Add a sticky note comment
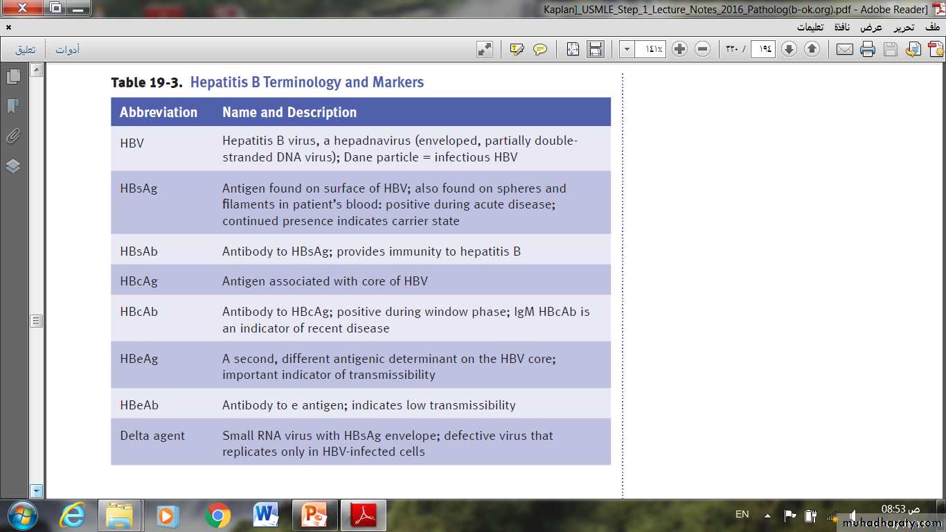The width and height of the screenshot is (946, 532). 540,49
